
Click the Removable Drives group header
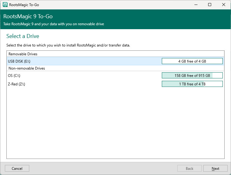tap(23, 54)
